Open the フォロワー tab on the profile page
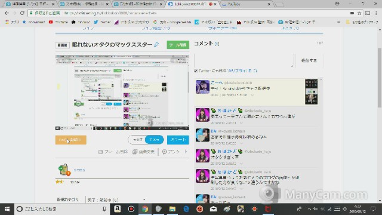382x215 pixels. click(x=222, y=28)
